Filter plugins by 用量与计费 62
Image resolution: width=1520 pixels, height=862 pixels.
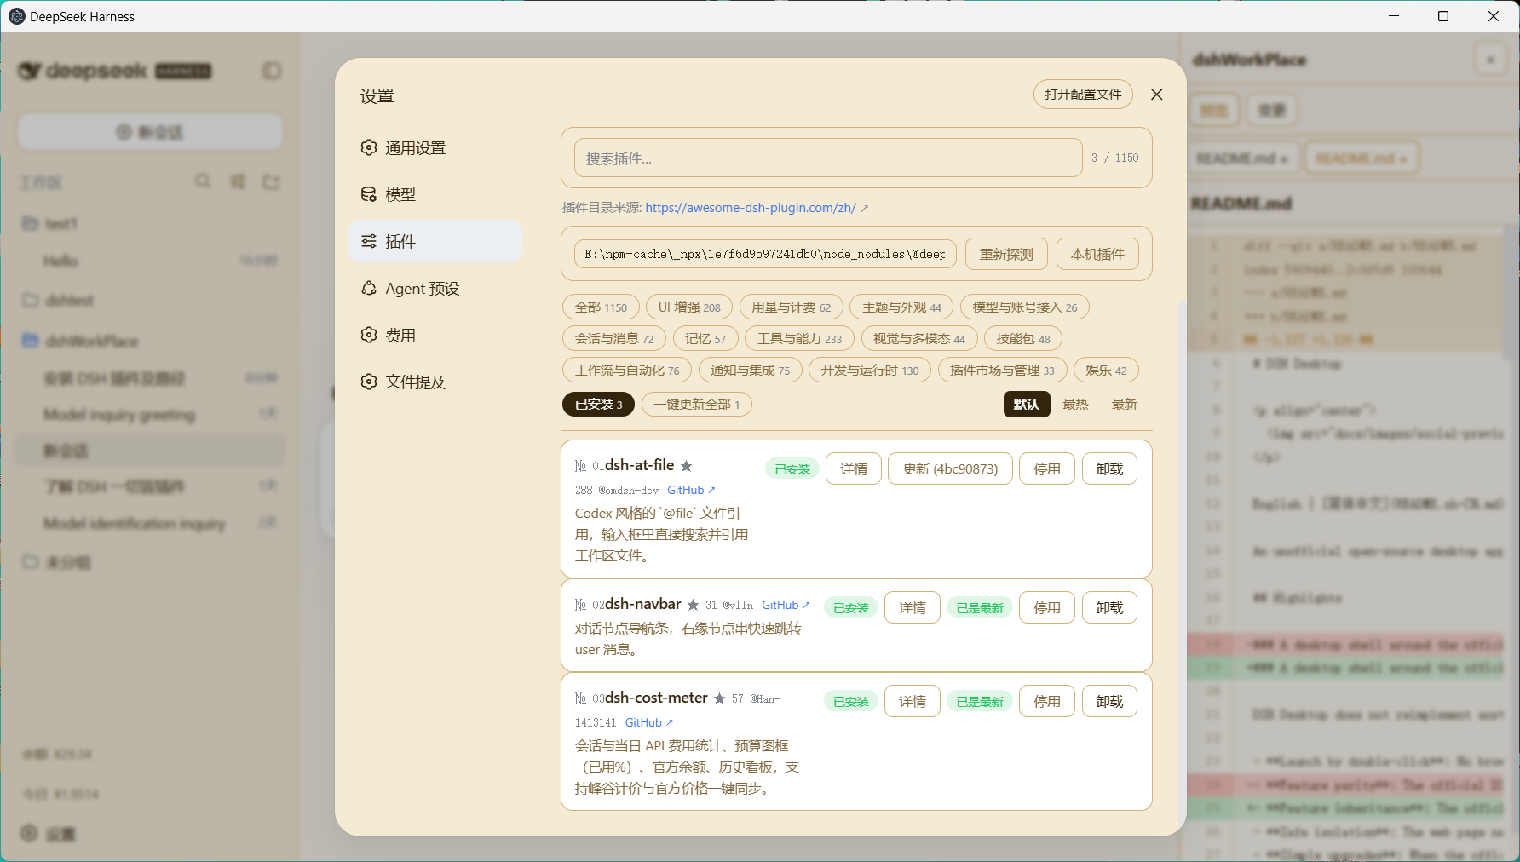pyautogui.click(x=791, y=307)
